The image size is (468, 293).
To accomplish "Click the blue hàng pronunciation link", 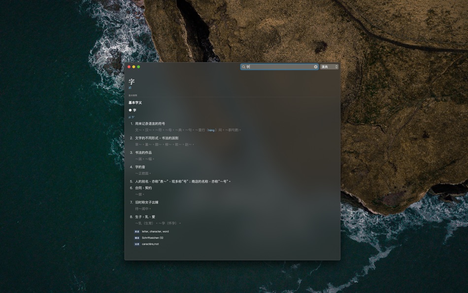I will point(211,130).
